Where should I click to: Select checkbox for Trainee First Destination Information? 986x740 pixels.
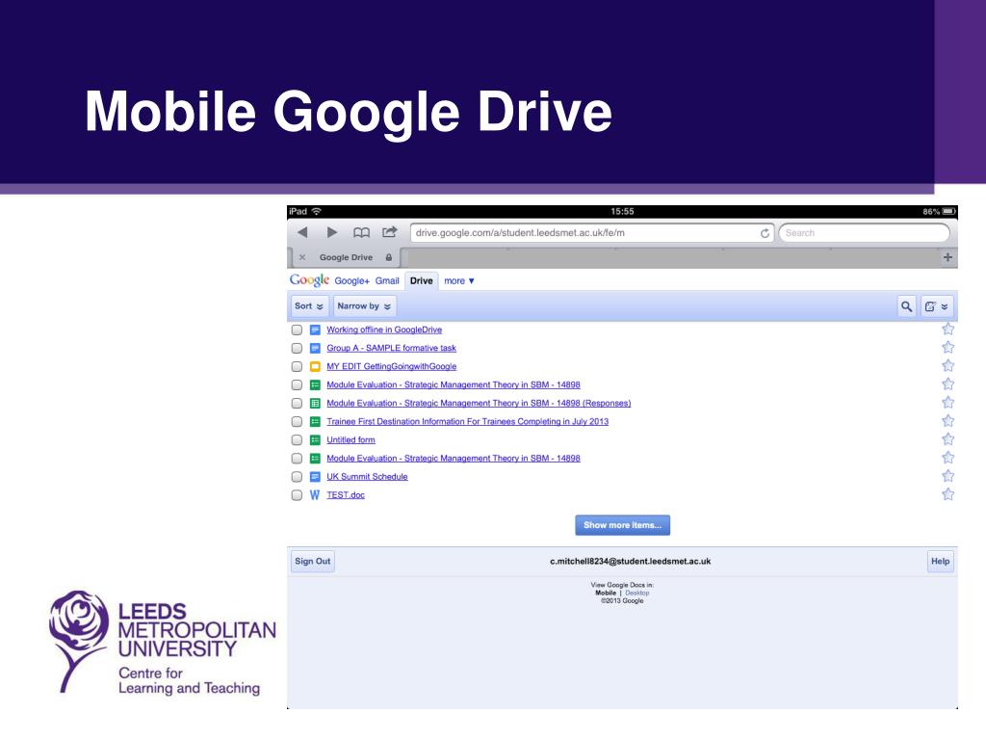pyautogui.click(x=297, y=422)
